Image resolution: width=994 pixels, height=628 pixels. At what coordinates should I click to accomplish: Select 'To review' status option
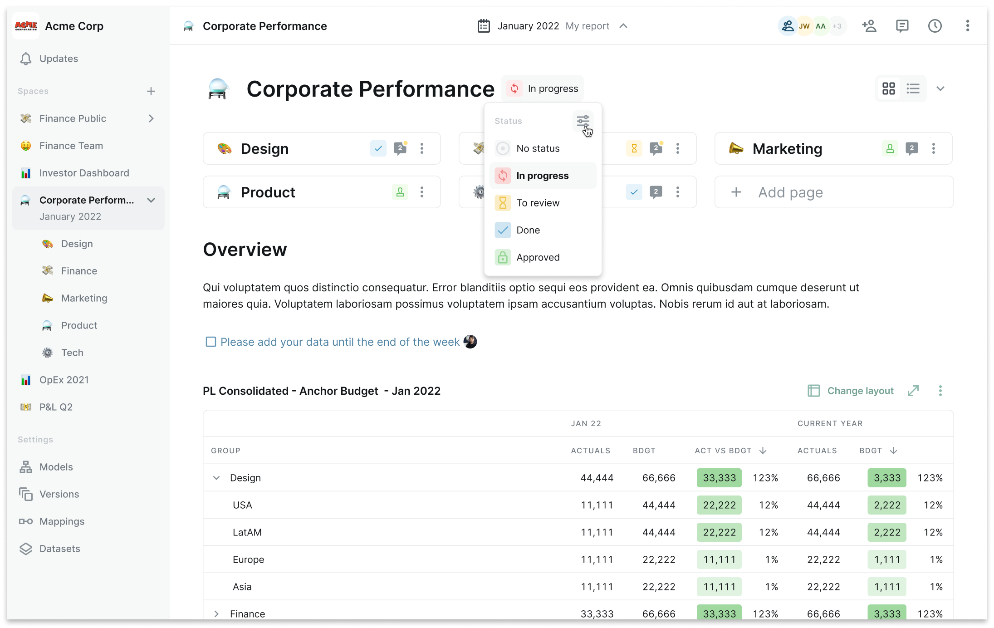pos(538,203)
